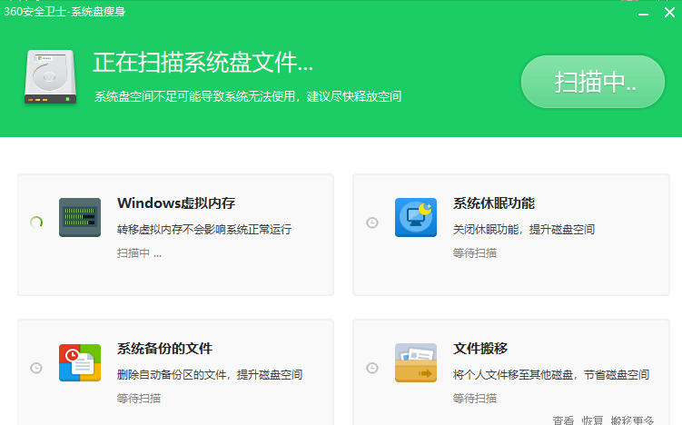The height and width of the screenshot is (425, 682).
Task: Select the Windows虚拟内存 title
Action: (x=176, y=203)
